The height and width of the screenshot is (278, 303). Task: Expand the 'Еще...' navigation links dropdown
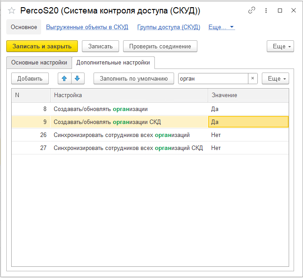(222, 27)
